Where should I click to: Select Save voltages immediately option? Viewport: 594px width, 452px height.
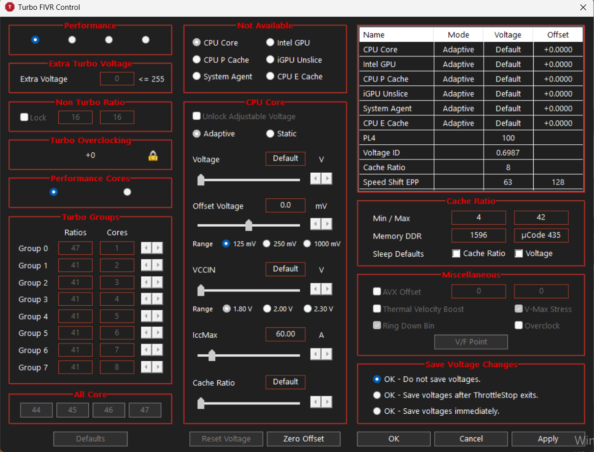(x=377, y=411)
